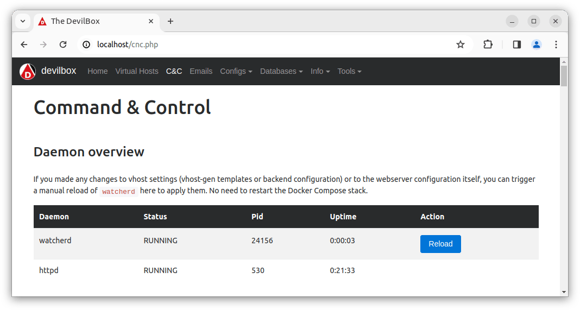Open the Tools dropdown menu
The width and height of the screenshot is (580, 310).
349,71
